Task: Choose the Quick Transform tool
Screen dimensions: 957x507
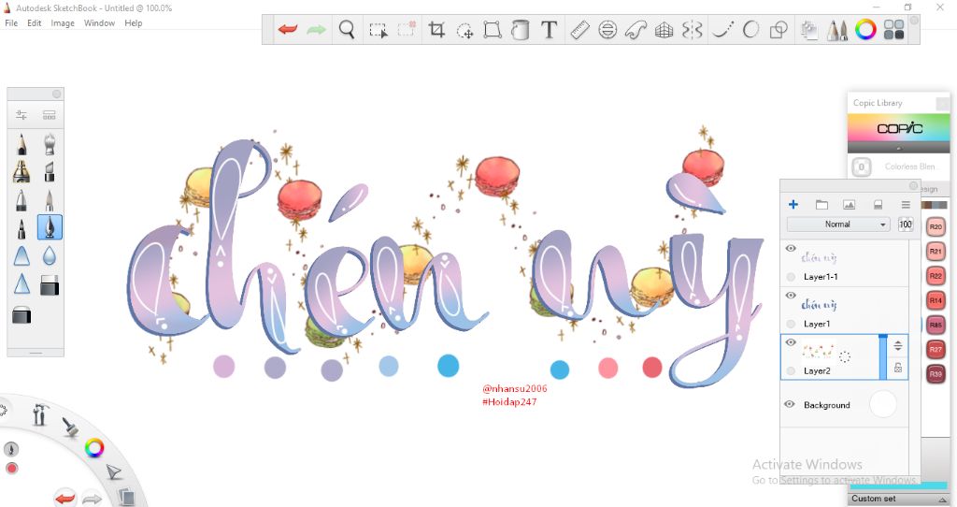Action: pos(465,31)
